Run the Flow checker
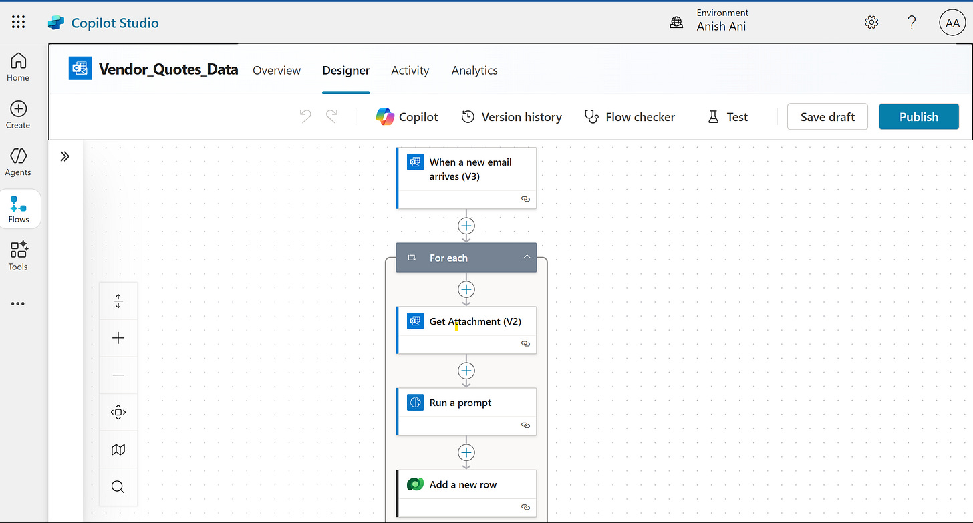 [630, 116]
